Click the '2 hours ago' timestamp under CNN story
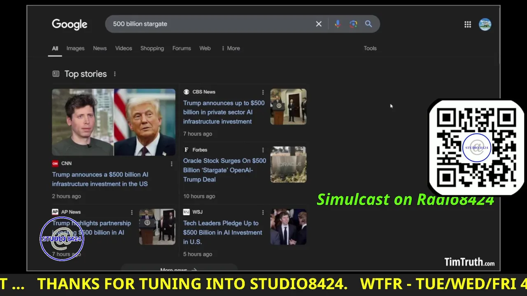This screenshot has width=527, height=296. [x=66, y=196]
